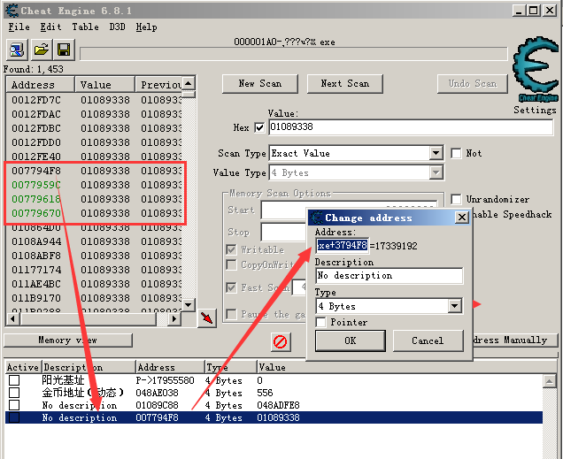Viewport: 563px width, 459px height.
Task: Click the red no-entry clear list icon
Action: tap(280, 341)
